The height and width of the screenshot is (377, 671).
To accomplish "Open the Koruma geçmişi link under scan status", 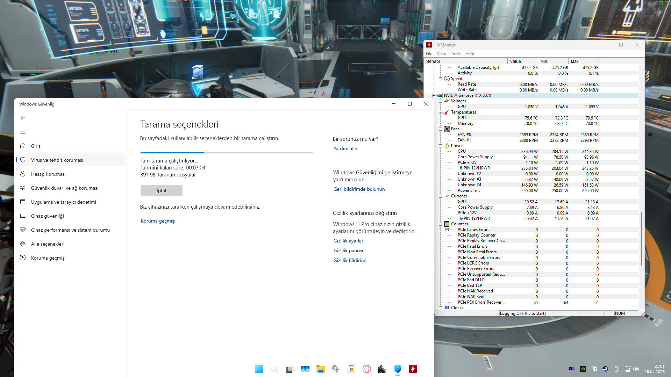I will 158,221.
